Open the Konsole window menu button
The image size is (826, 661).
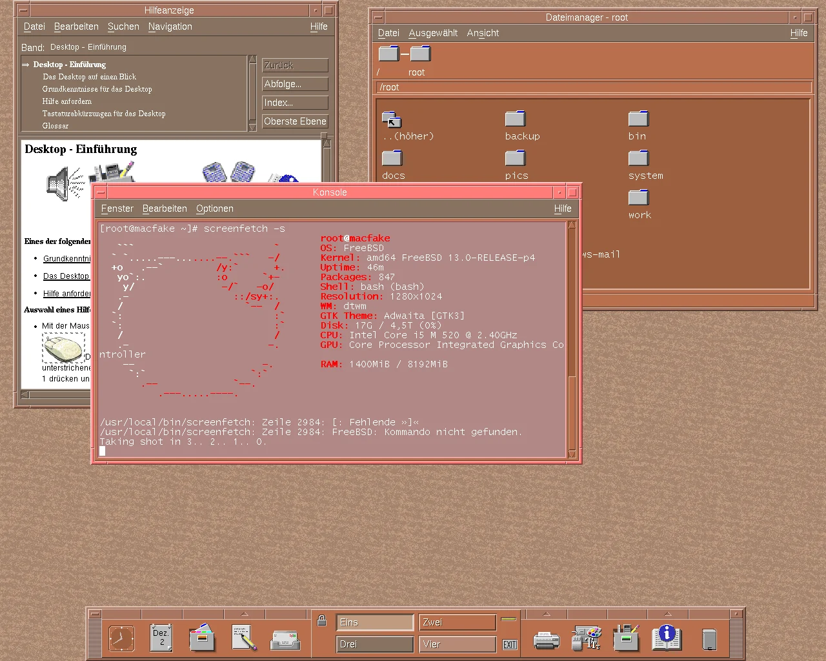(100, 192)
